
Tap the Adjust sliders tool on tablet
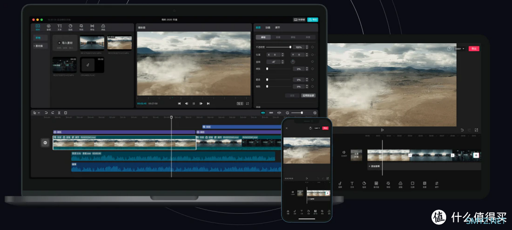437,184
